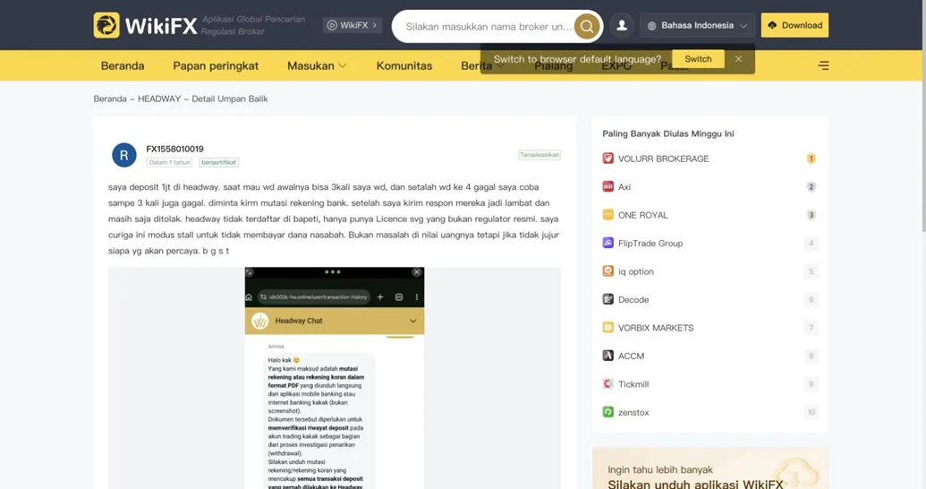
Task: Click the VOLURR BROKERAGE broker logo
Action: (x=607, y=159)
